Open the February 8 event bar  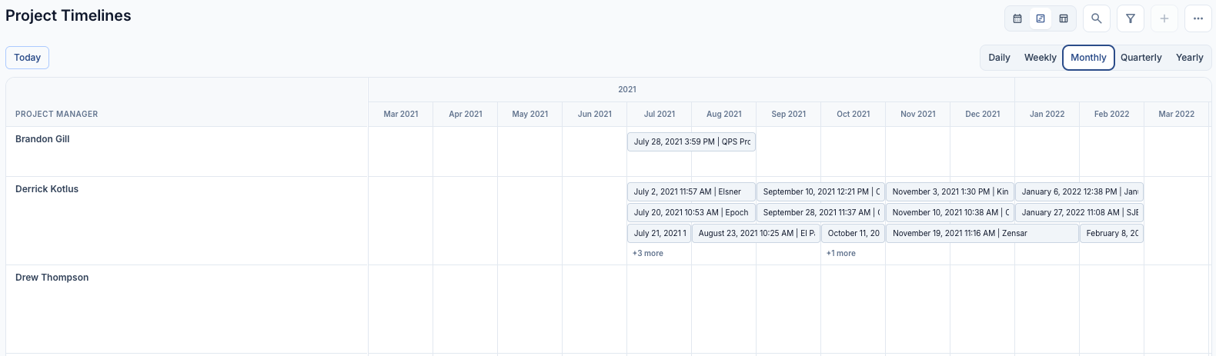(1111, 233)
